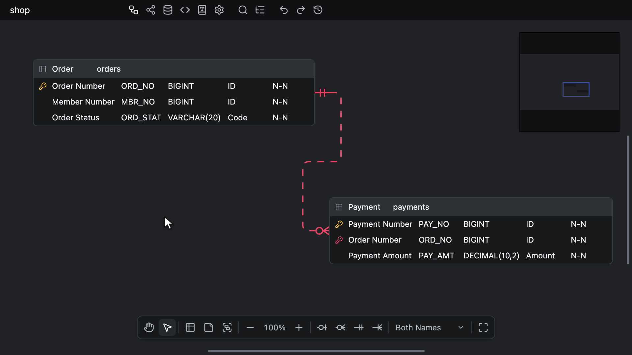Click the redo arrow
This screenshot has width=632, height=355.
(301, 10)
